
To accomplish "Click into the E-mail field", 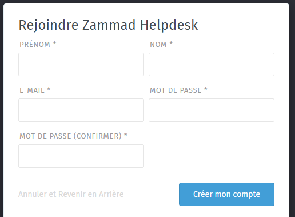I will [81, 111].
